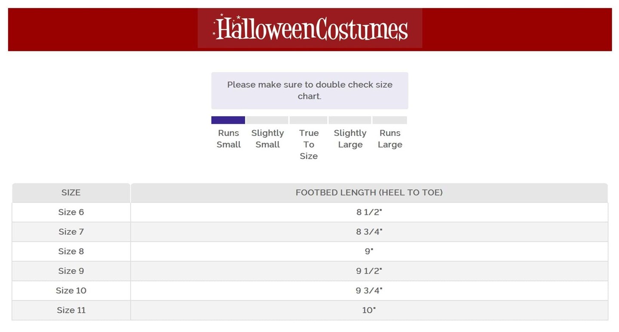Select the Size 6 row label
619x332 pixels.
(71, 212)
